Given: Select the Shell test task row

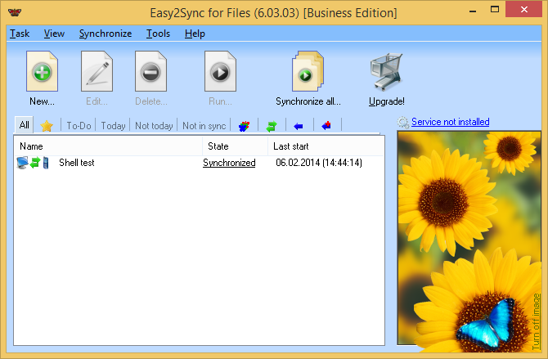Looking at the screenshot, I should (76, 163).
